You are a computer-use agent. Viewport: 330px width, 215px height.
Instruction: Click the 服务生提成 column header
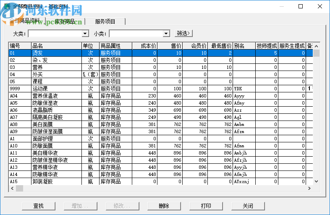(292, 46)
